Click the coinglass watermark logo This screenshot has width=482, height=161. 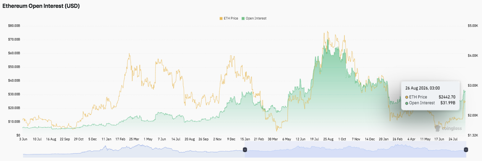[x=448, y=128]
